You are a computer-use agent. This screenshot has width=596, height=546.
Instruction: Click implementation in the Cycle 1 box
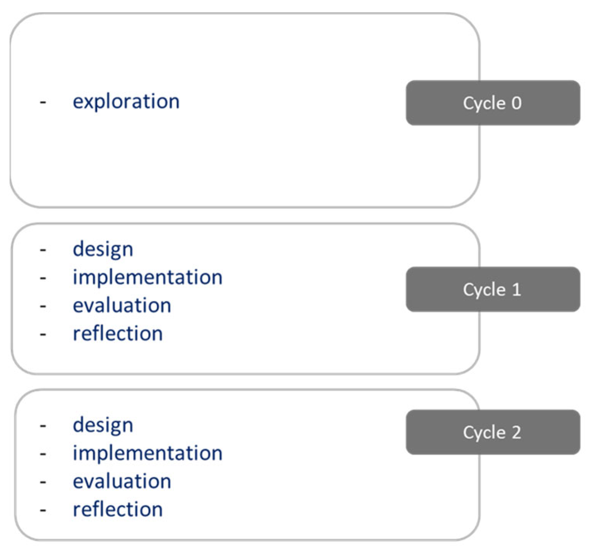147,277
